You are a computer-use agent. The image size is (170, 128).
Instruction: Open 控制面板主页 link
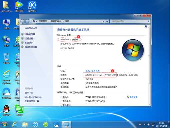tap(31, 28)
